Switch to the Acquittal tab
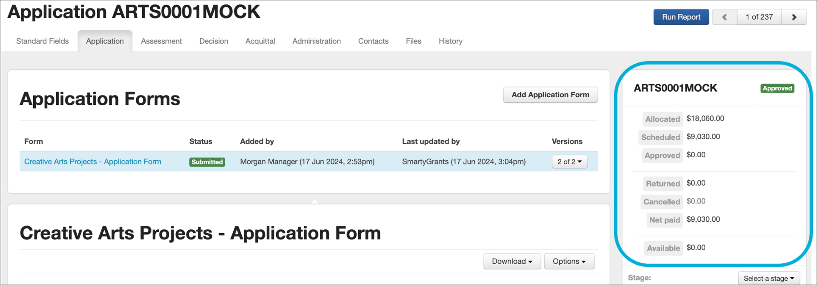817x285 pixels. click(x=260, y=41)
